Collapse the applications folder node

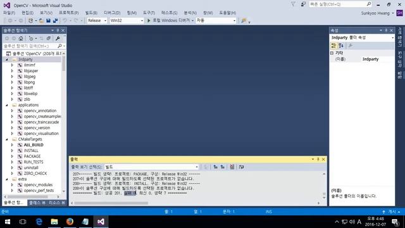coord(7,105)
